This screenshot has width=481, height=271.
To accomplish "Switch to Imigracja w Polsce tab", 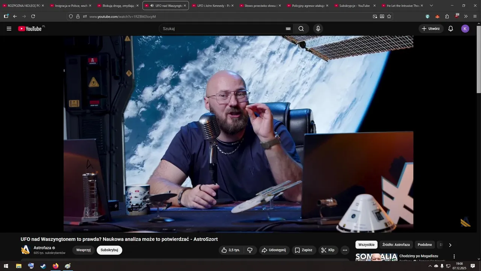I will coord(71,6).
